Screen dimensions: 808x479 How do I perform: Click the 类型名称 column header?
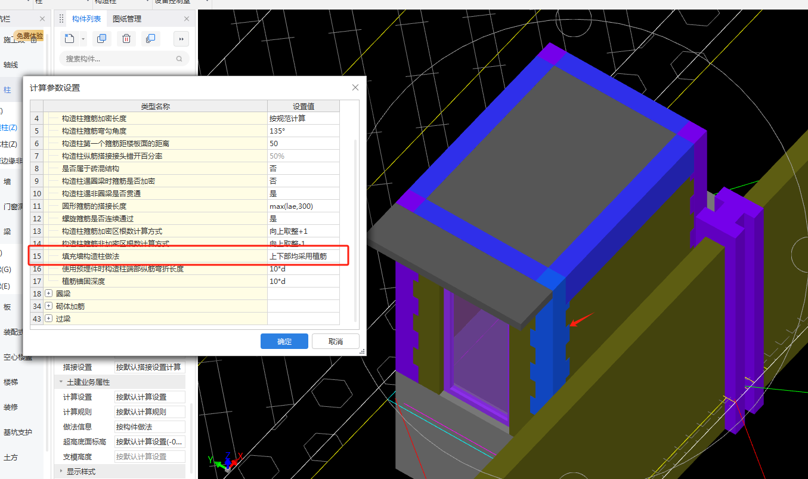point(156,106)
